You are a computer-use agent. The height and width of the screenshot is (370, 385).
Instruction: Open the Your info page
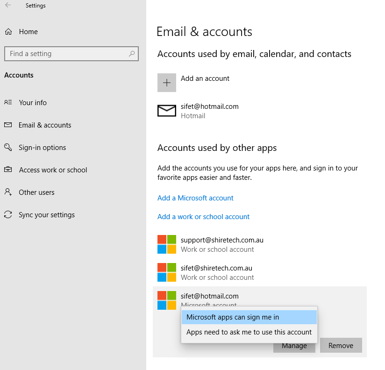point(33,103)
